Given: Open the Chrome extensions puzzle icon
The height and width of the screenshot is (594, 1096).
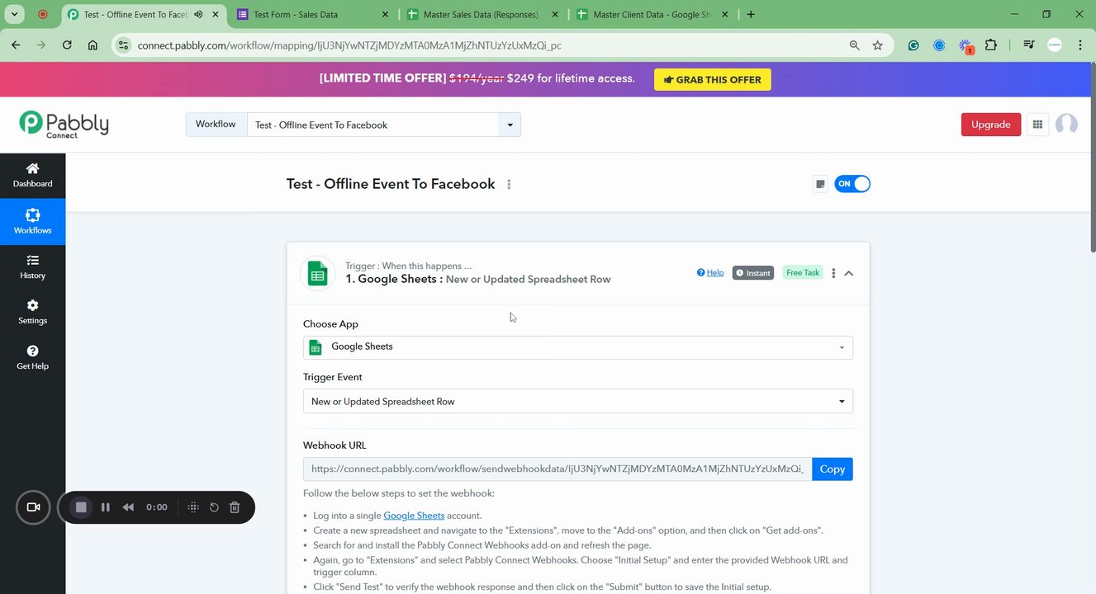Looking at the screenshot, I should pos(991,45).
